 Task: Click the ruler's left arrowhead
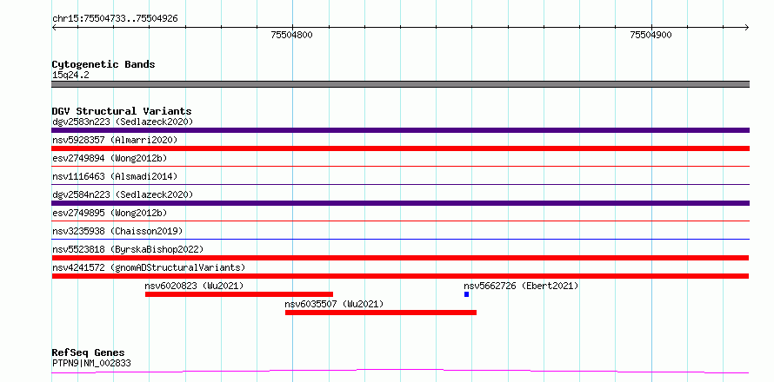pyautogui.click(x=54, y=27)
